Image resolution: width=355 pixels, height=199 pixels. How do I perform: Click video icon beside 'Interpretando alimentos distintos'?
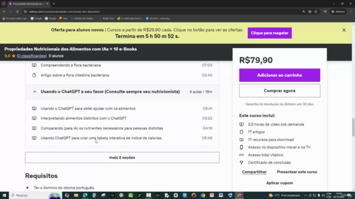click(34, 118)
